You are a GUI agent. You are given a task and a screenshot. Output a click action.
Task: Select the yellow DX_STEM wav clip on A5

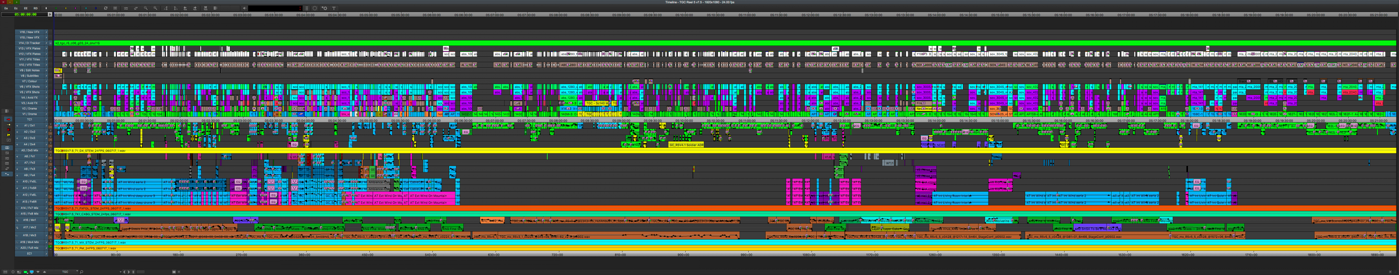click(725, 150)
